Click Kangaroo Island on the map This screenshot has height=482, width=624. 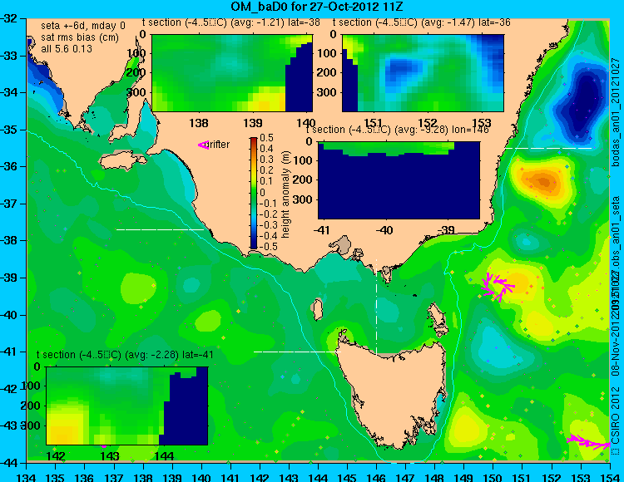click(x=122, y=162)
